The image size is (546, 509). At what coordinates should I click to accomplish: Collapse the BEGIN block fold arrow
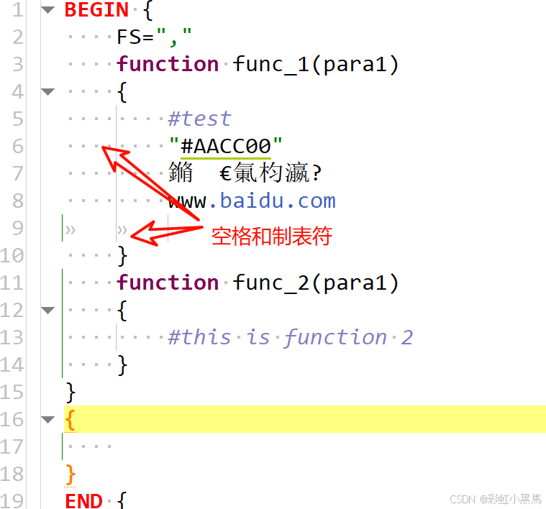pyautogui.click(x=47, y=10)
